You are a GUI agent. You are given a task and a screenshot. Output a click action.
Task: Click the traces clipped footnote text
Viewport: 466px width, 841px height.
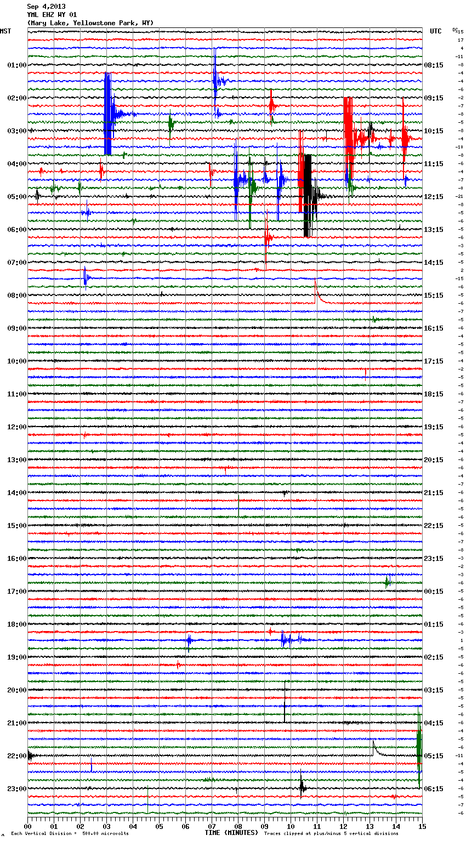(331, 833)
